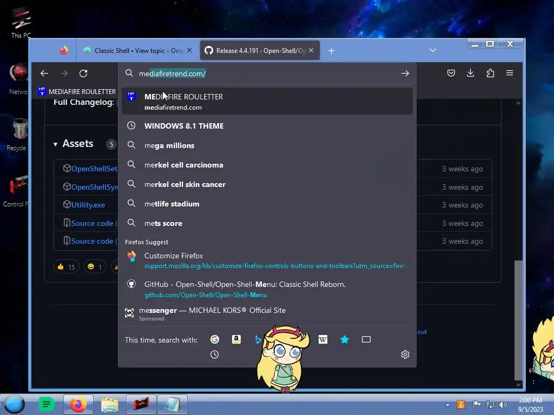Click the address bar text mediafiretrend.com/
Viewport: 554px width, 415px height.
[173, 73]
